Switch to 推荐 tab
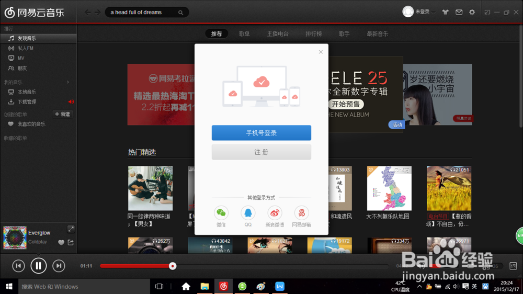523x294 pixels. (217, 33)
